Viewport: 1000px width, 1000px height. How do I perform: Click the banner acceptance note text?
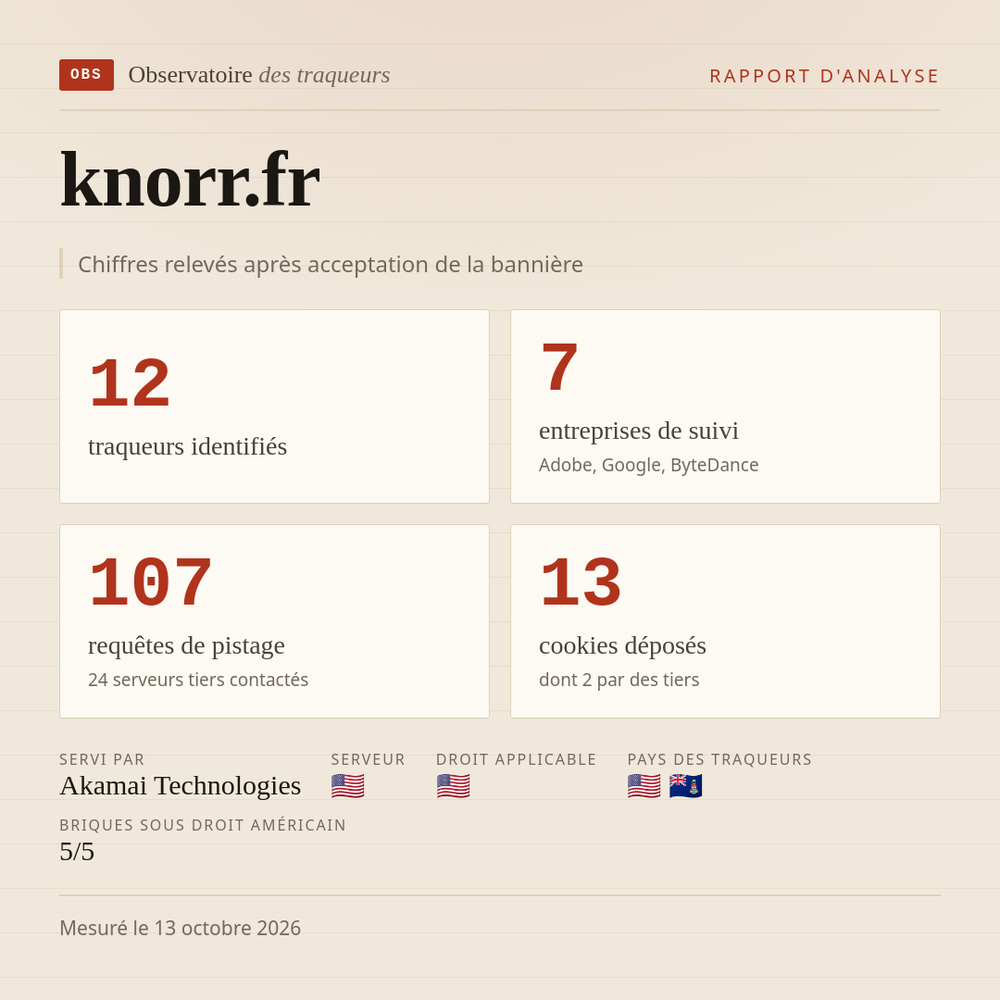(331, 264)
